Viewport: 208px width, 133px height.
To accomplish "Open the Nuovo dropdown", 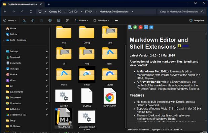I will 10,21.
